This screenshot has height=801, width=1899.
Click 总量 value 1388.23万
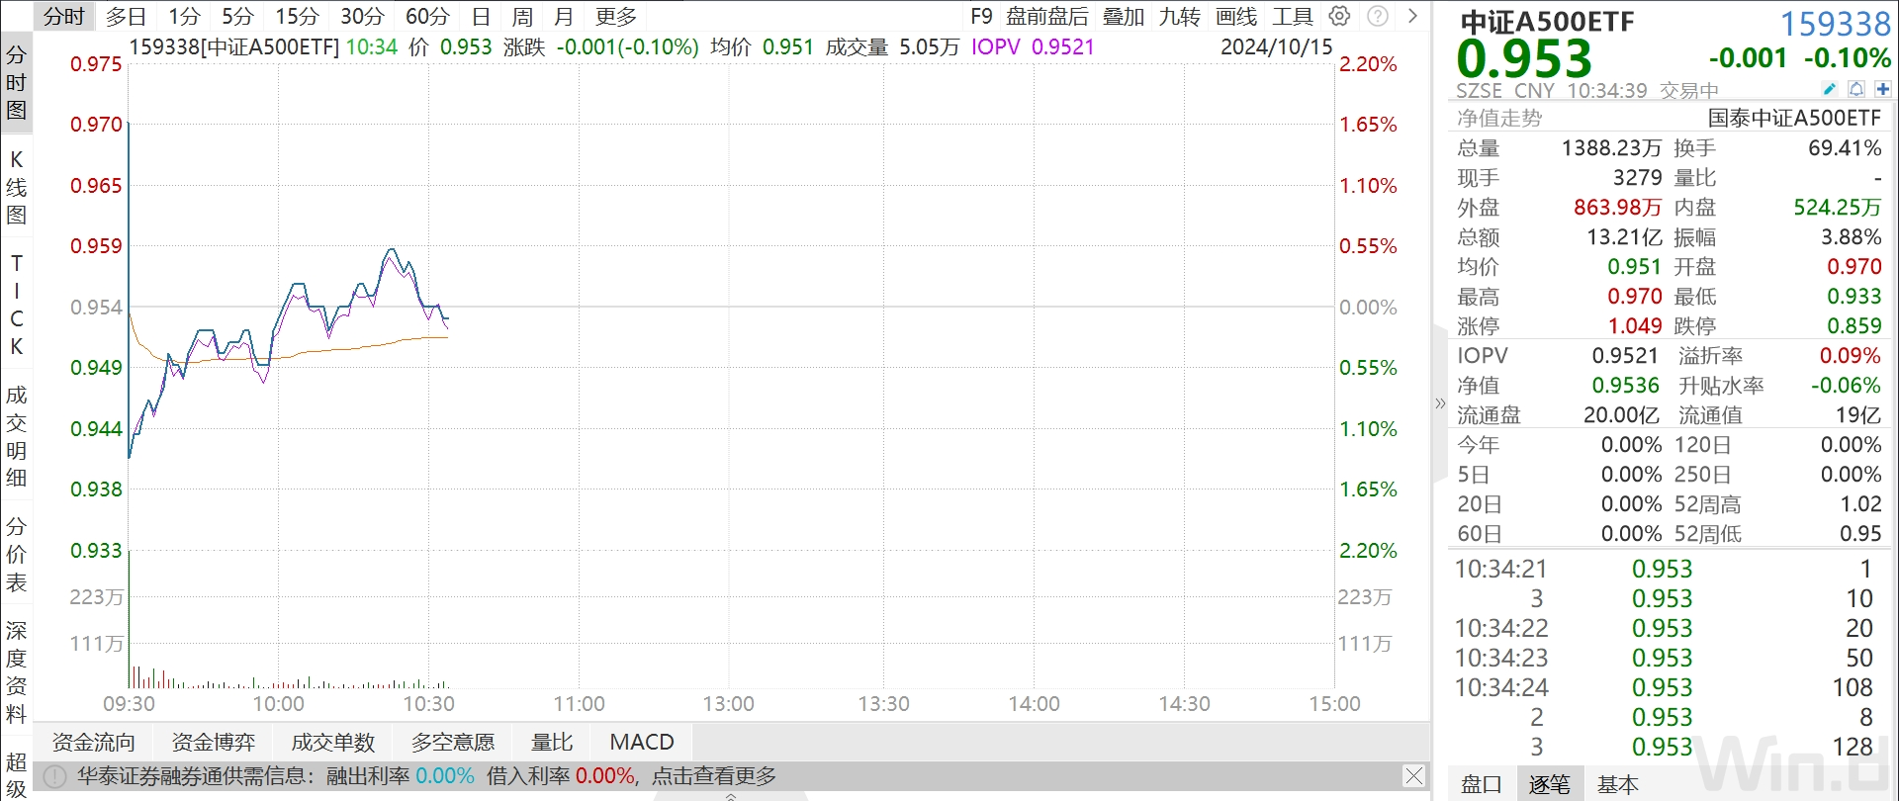point(1611,148)
